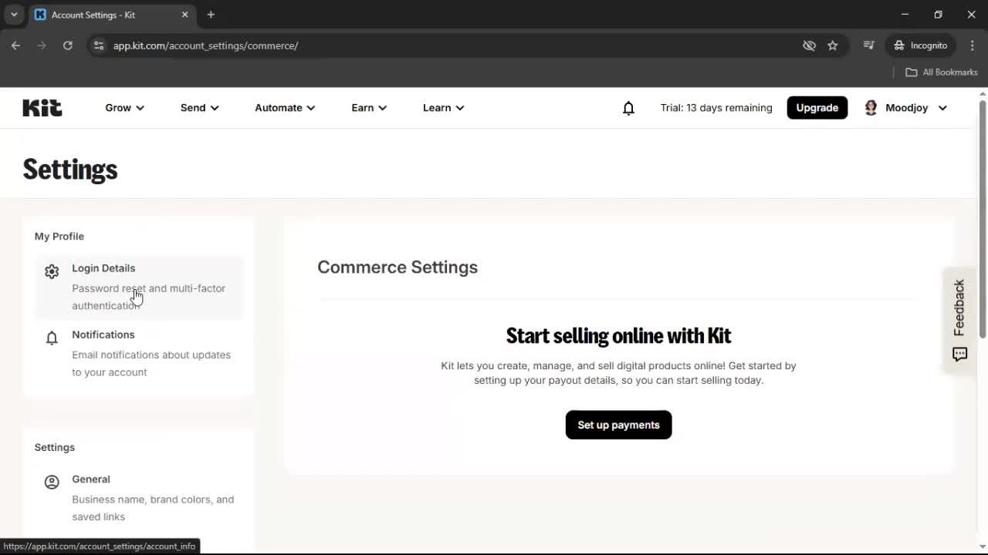Expand the Grow dropdown menu

[x=124, y=108]
